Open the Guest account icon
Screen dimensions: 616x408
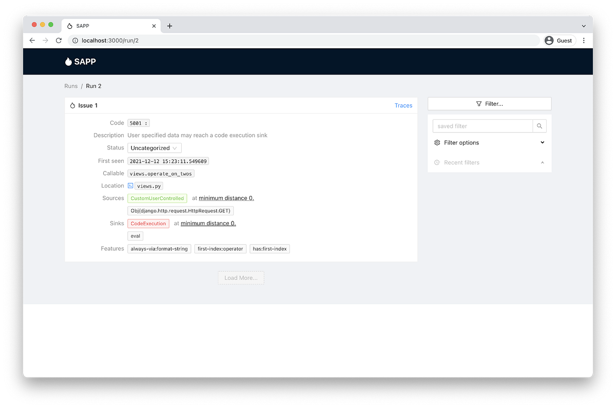click(549, 40)
